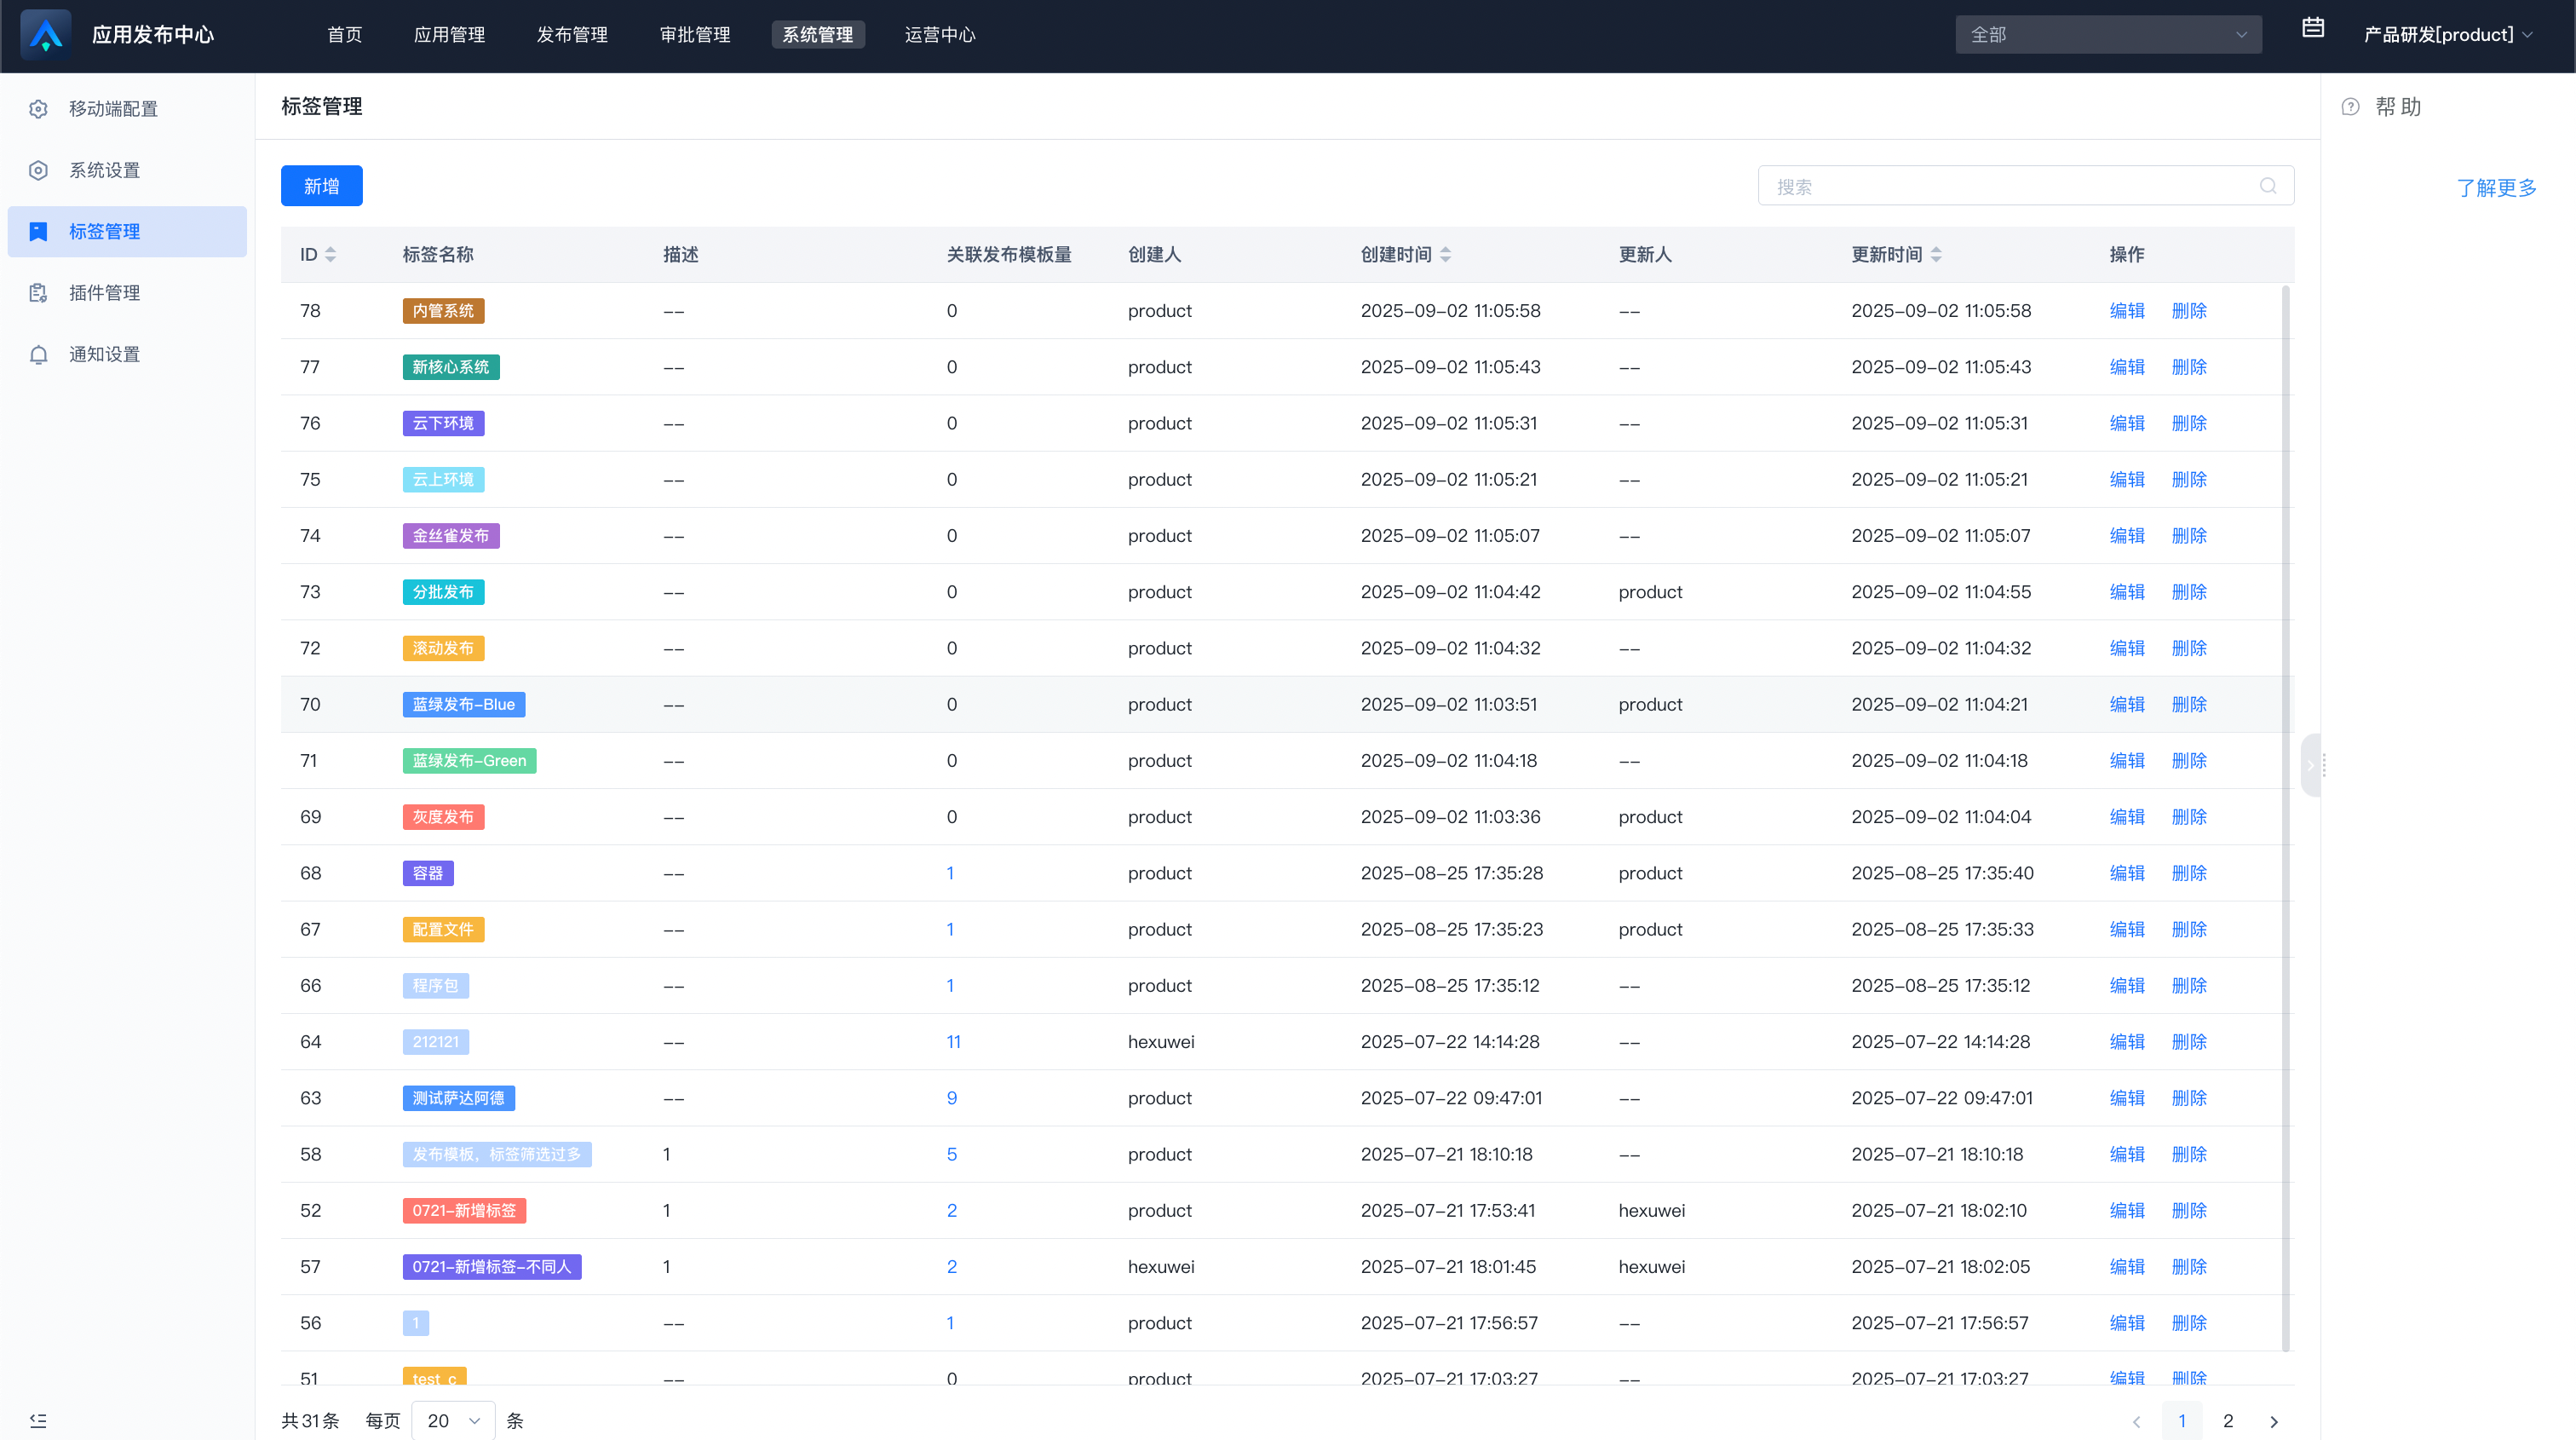
Task: Sort table by 创建时间 column
Action: 1445,254
